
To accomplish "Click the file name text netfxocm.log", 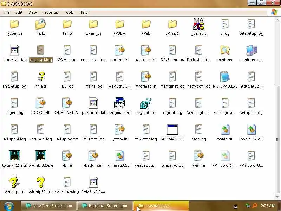I will (x=199, y=86).
